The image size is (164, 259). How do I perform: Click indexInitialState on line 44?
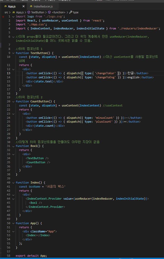pos(130,199)
